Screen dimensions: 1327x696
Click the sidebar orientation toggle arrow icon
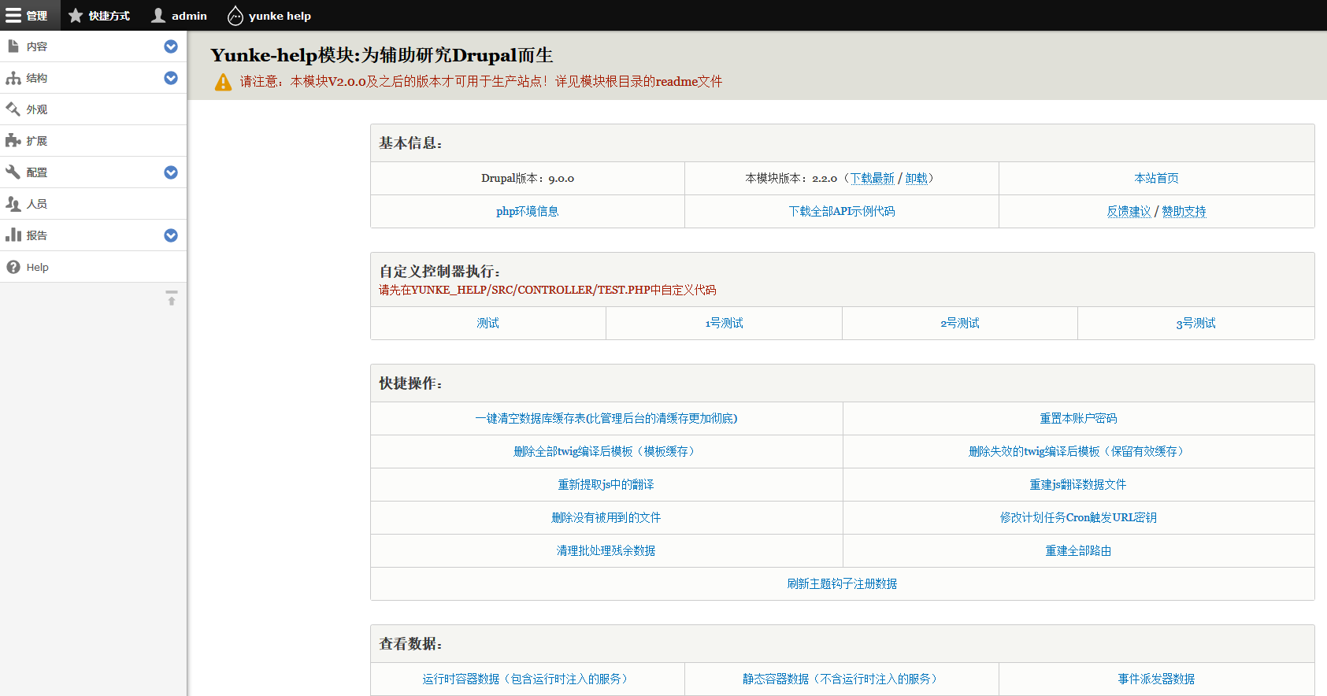(x=172, y=298)
